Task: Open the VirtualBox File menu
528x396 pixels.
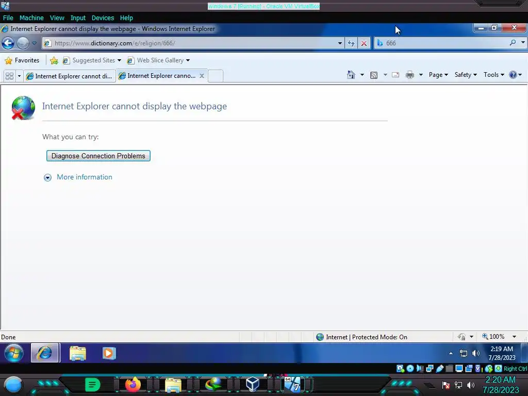Action: (8, 18)
